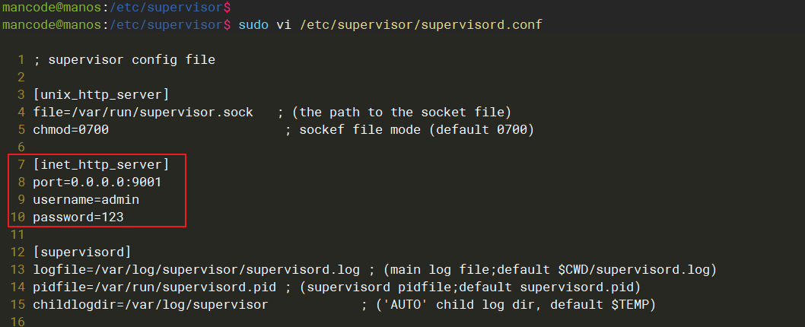Click the chmod=0700 setting

71,129
